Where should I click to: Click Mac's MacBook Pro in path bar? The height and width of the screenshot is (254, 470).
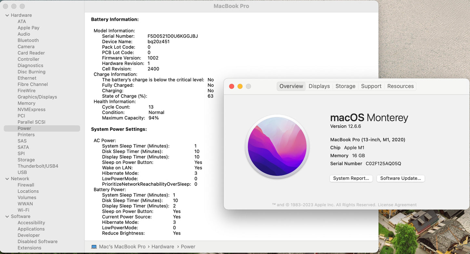[122, 247]
